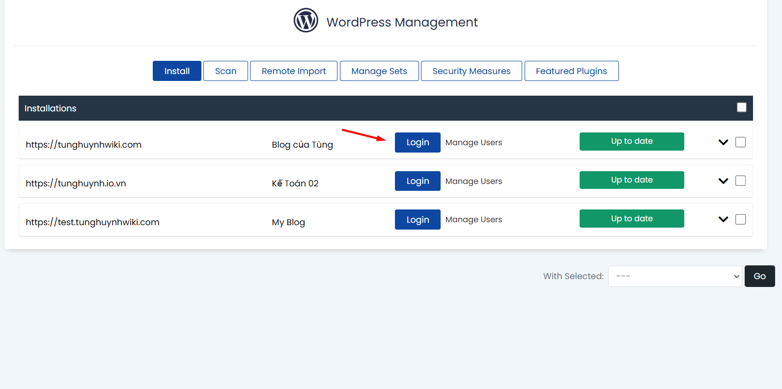This screenshot has width=782, height=389.
Task: Open the Scan tab
Action: click(225, 71)
